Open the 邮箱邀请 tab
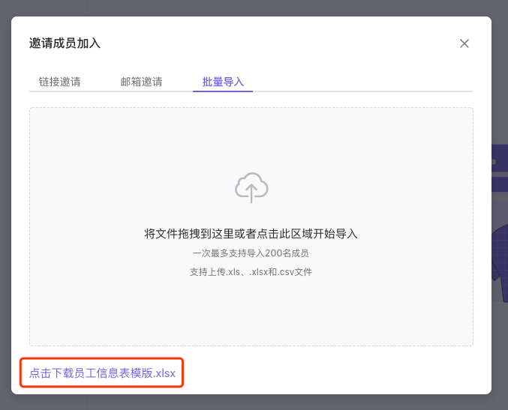Image resolution: width=508 pixels, height=410 pixels. click(x=141, y=82)
